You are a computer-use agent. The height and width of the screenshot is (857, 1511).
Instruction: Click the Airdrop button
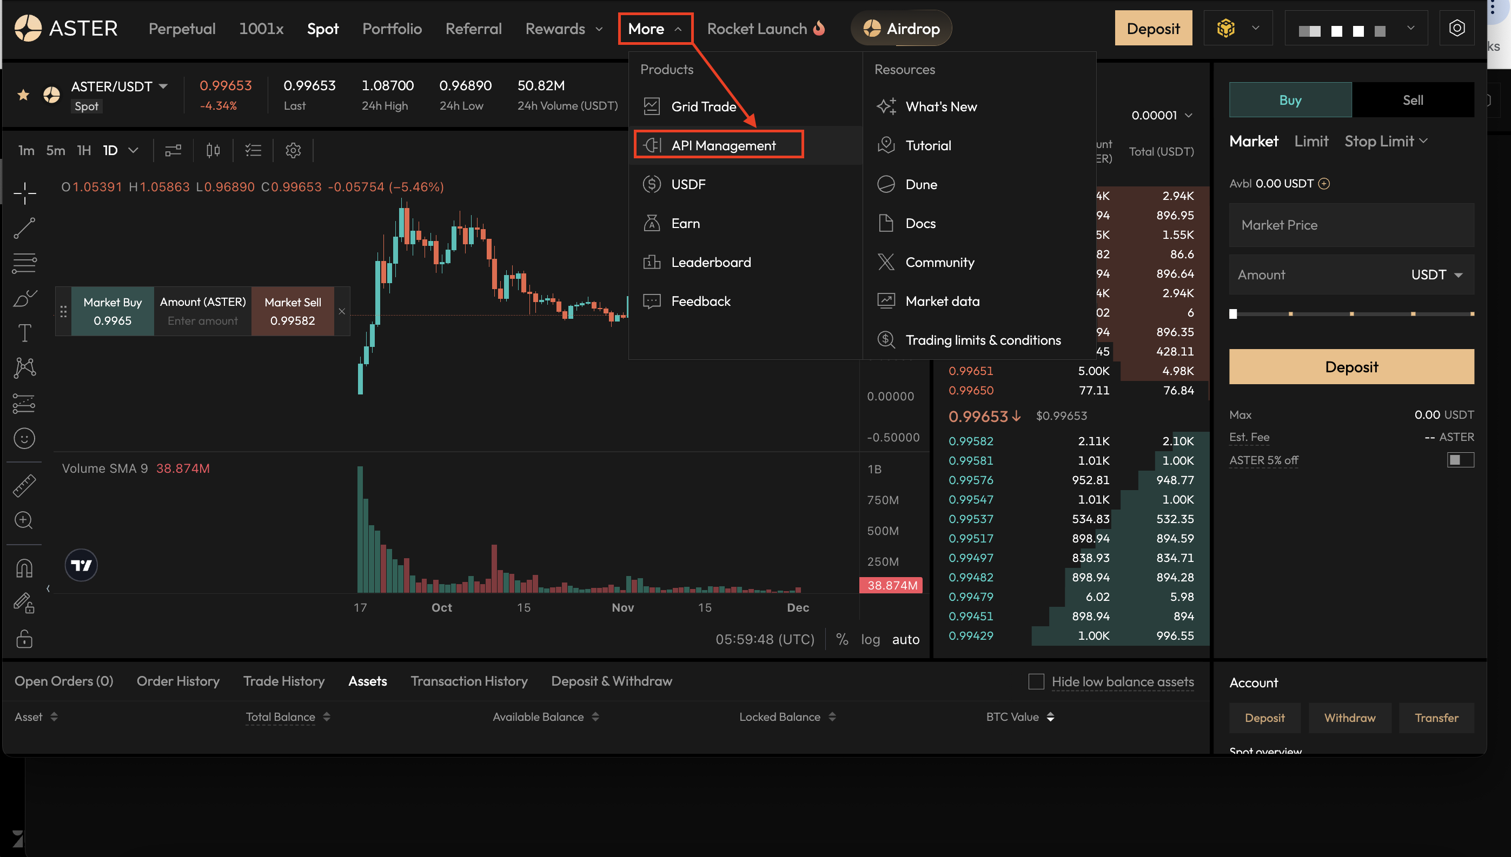click(x=902, y=28)
